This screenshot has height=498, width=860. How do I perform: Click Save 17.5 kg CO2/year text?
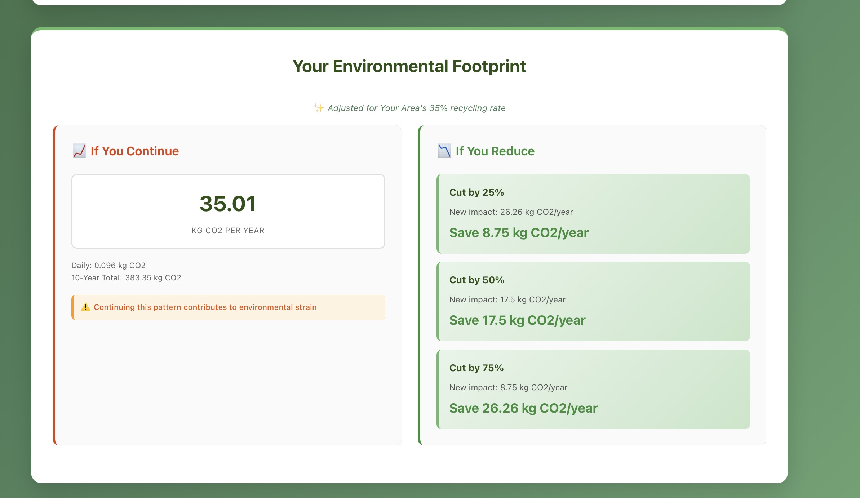tap(517, 320)
